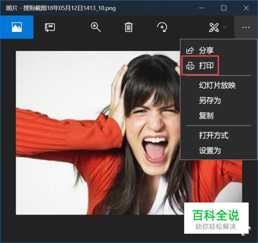Maximize the Photos window

click(x=224, y=8)
